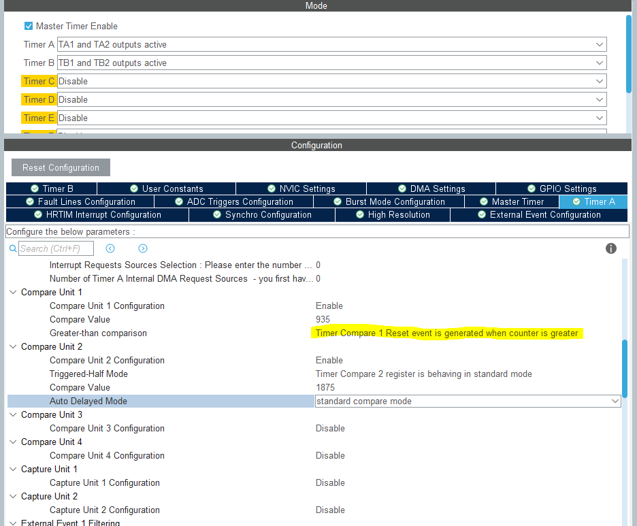This screenshot has width=637, height=526.
Task: Open the Auto Delayed Mode combo box
Action: point(615,401)
